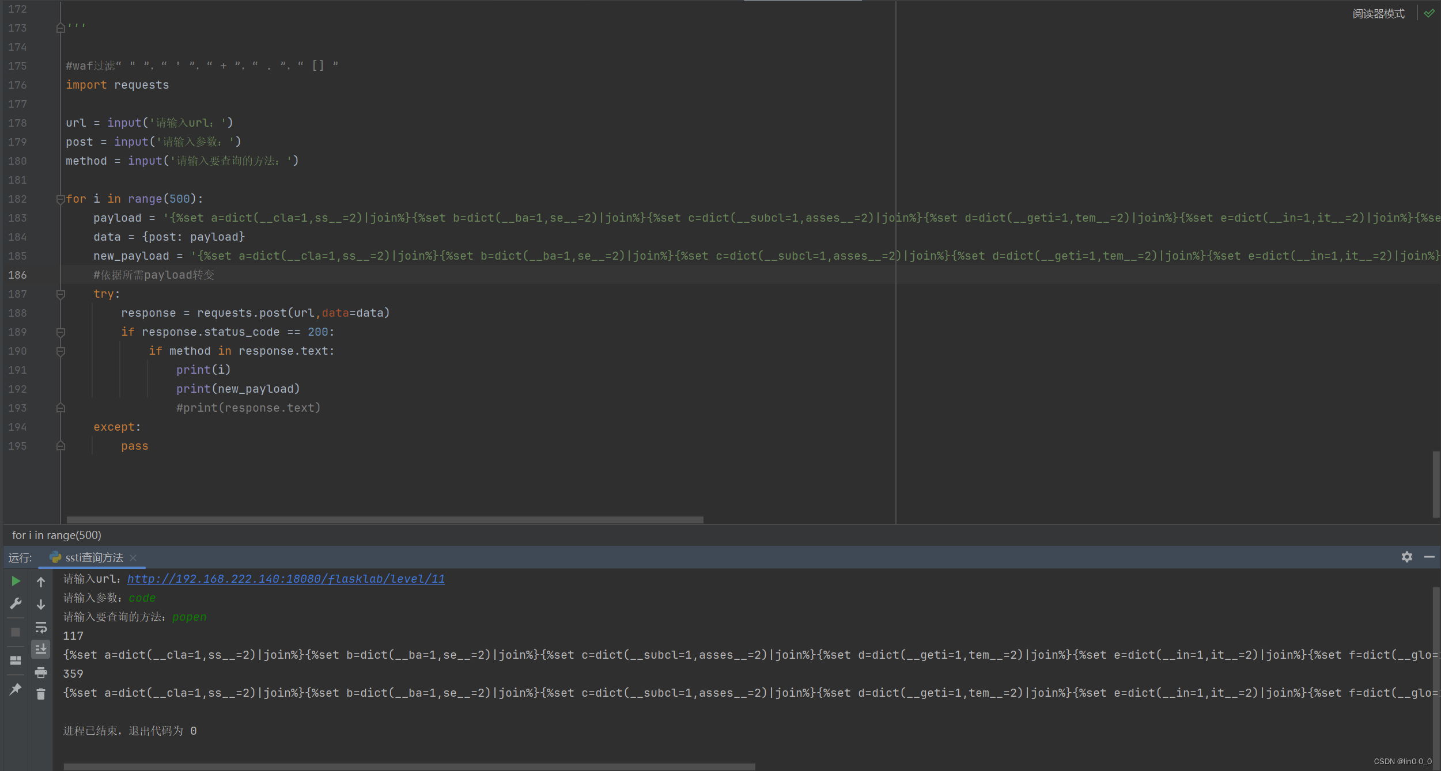Collapse the if status_code block fold
The height and width of the screenshot is (771, 1441).
pos(60,332)
